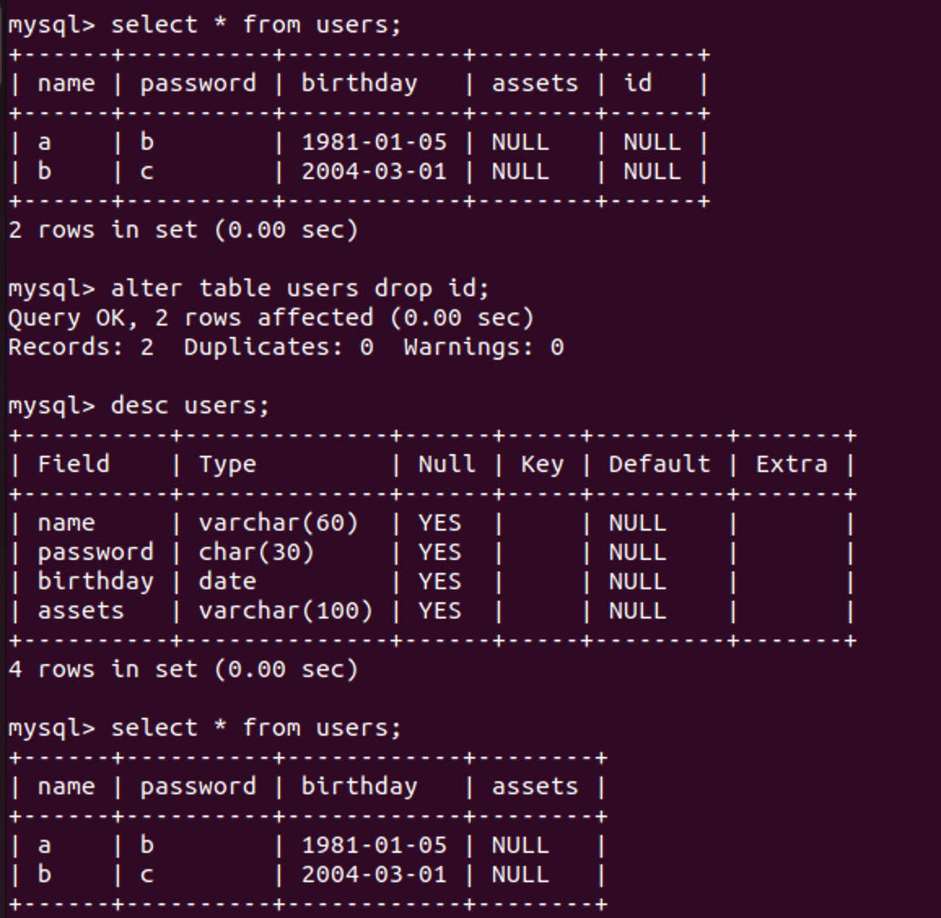Click the 'char(30)' type value
This screenshot has height=918, width=941.
tap(256, 553)
